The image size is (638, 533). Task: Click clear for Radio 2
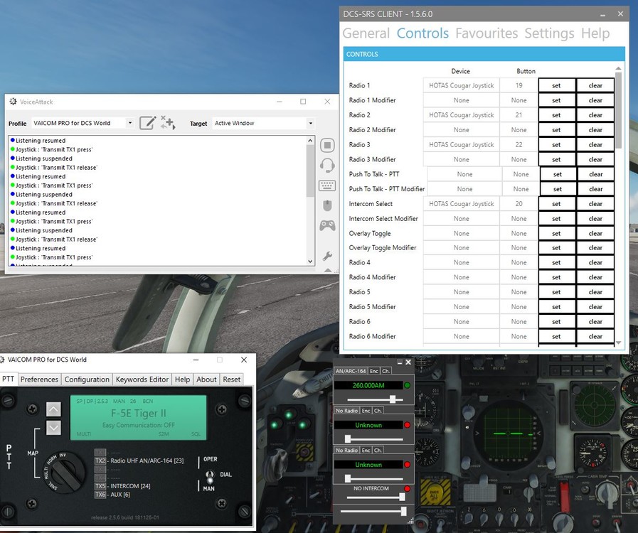(595, 115)
